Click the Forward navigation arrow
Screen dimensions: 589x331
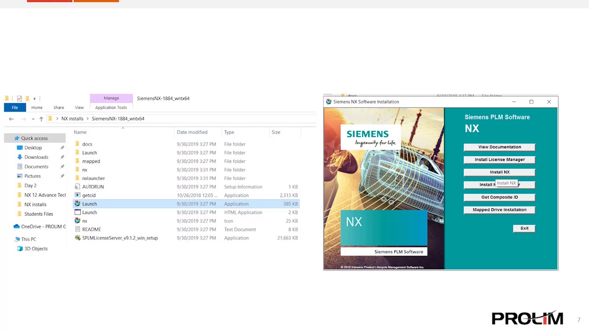pyautogui.click(x=24, y=119)
